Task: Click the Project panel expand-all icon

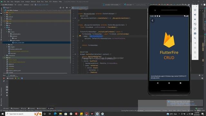Action: (x=63, y=8)
